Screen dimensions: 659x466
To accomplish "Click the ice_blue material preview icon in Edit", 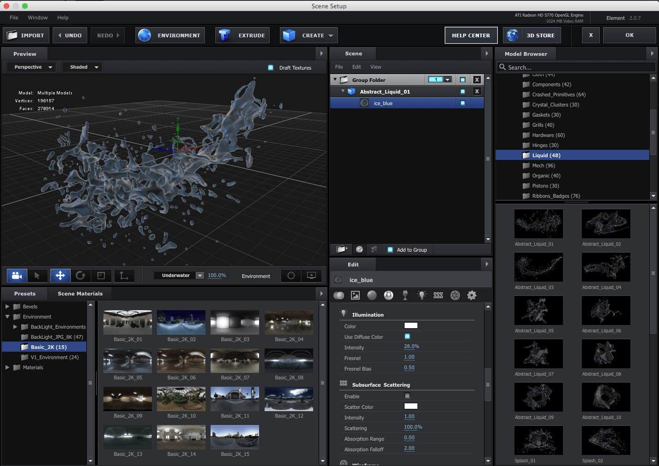I will (339, 280).
